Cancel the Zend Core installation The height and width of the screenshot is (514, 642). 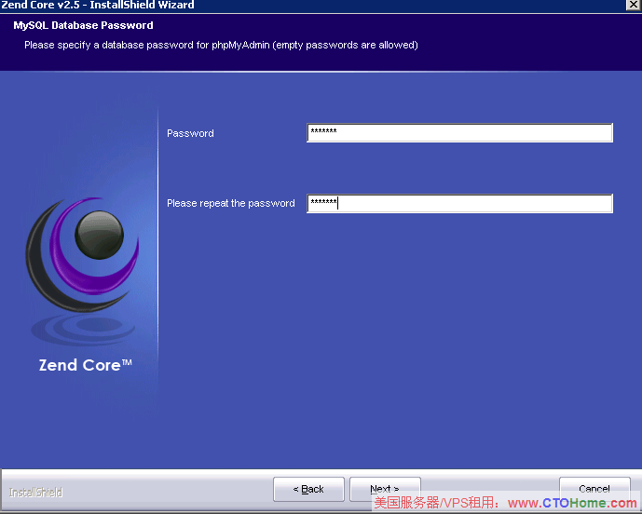[x=594, y=489]
